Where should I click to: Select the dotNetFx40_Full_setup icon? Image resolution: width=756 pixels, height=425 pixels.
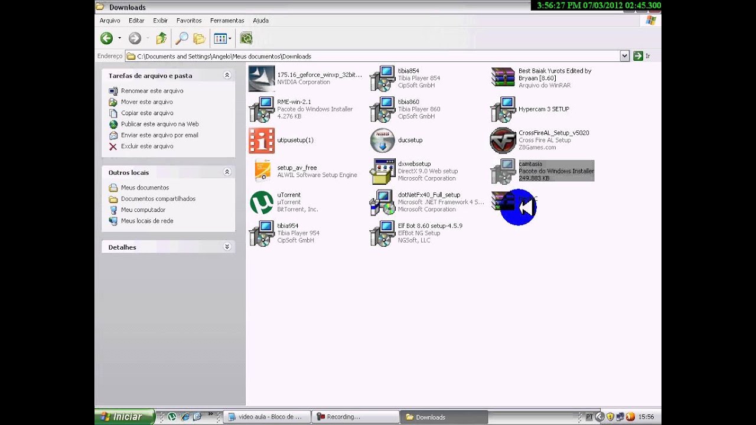[x=382, y=202]
